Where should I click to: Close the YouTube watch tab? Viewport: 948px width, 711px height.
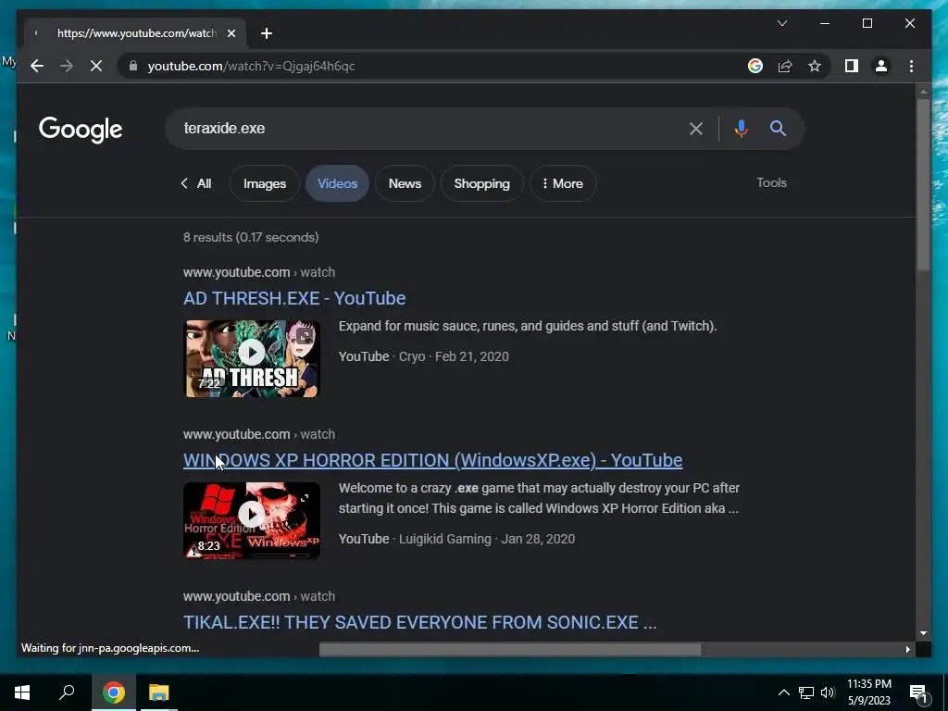[231, 33]
